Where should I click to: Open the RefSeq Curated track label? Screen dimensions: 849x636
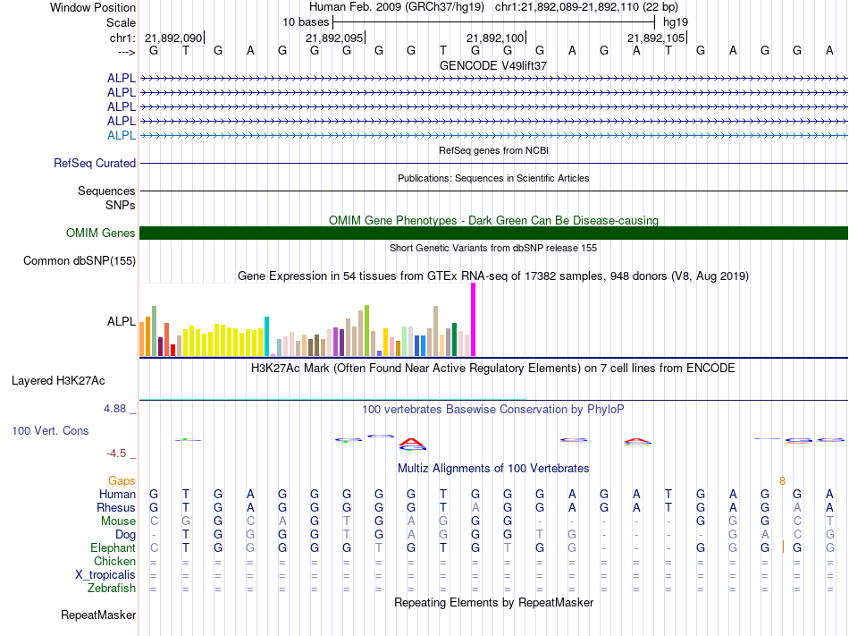tap(95, 164)
